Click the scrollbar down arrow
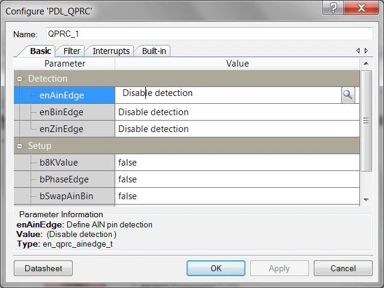Image resolution: width=384 pixels, height=288 pixels. (x=366, y=200)
